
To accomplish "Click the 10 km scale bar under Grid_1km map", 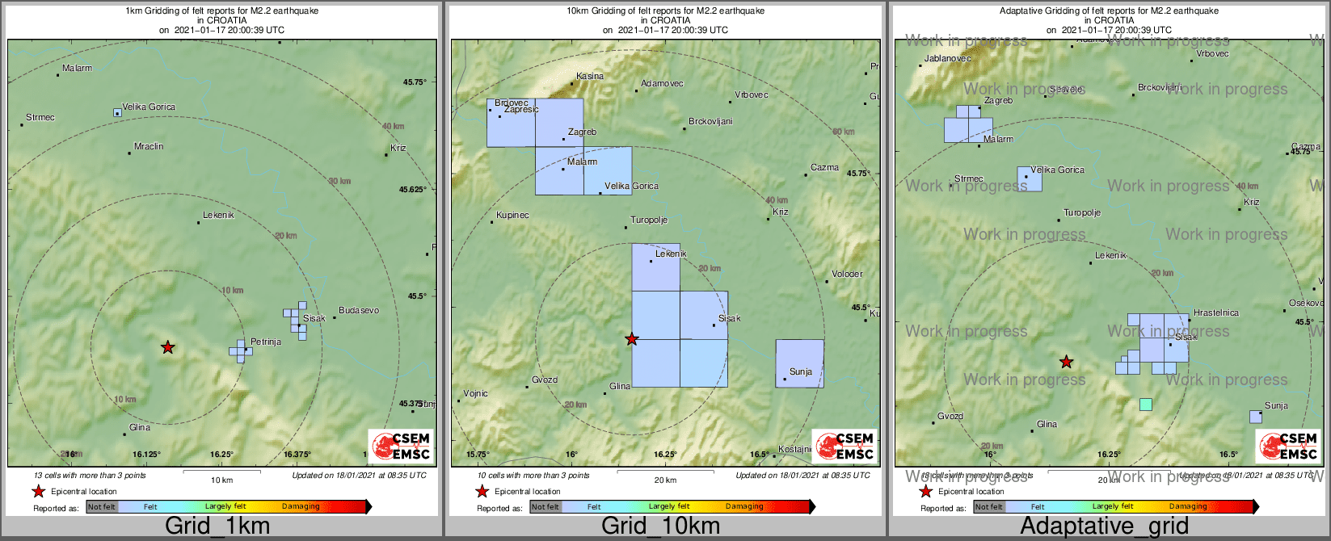I will coord(222,471).
